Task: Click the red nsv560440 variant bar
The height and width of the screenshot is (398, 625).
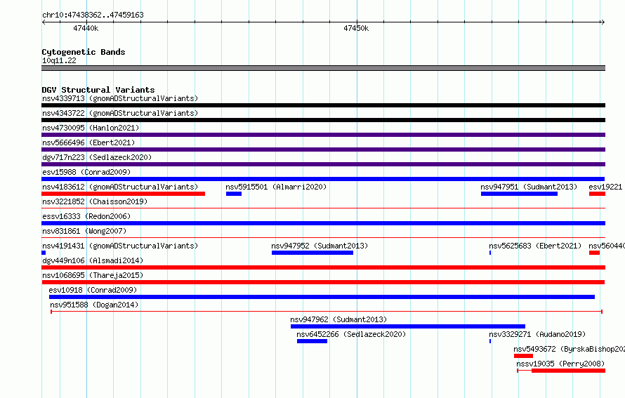Action: tap(594, 253)
